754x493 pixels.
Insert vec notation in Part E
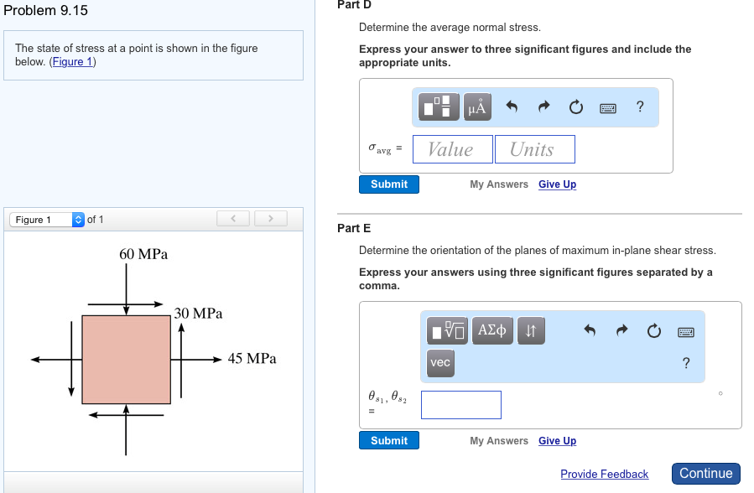pyautogui.click(x=440, y=363)
